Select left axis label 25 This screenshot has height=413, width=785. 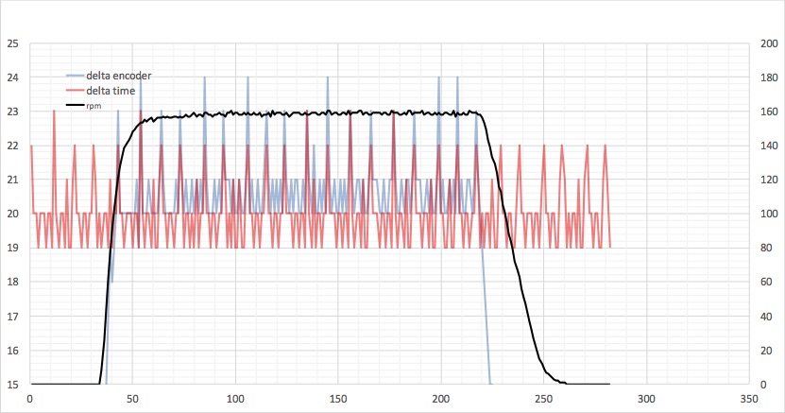[x=12, y=43]
